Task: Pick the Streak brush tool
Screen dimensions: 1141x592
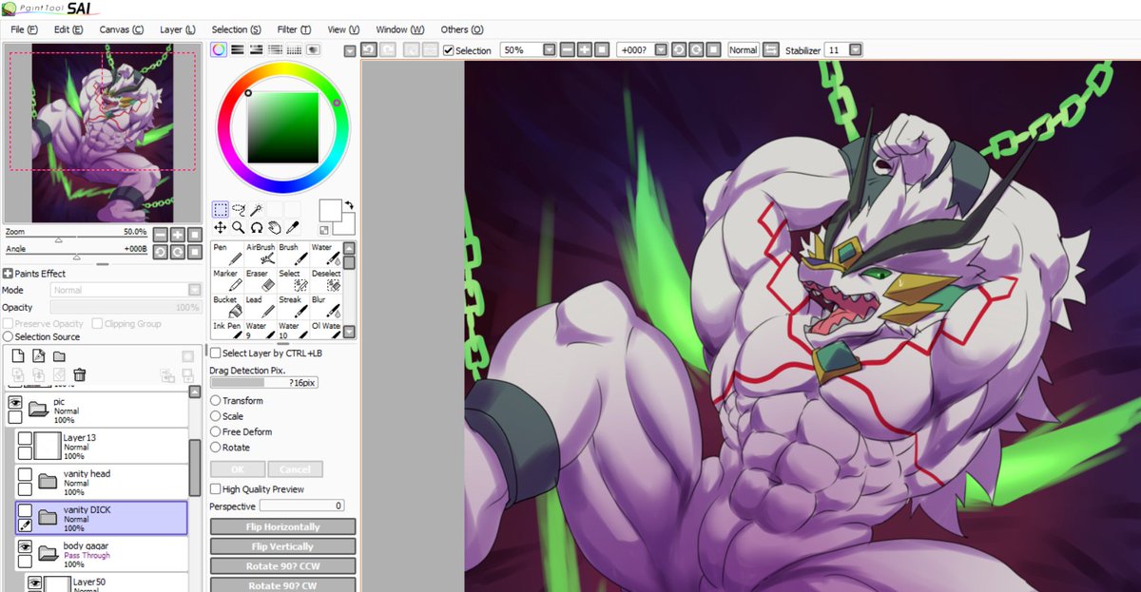Action: click(292, 306)
